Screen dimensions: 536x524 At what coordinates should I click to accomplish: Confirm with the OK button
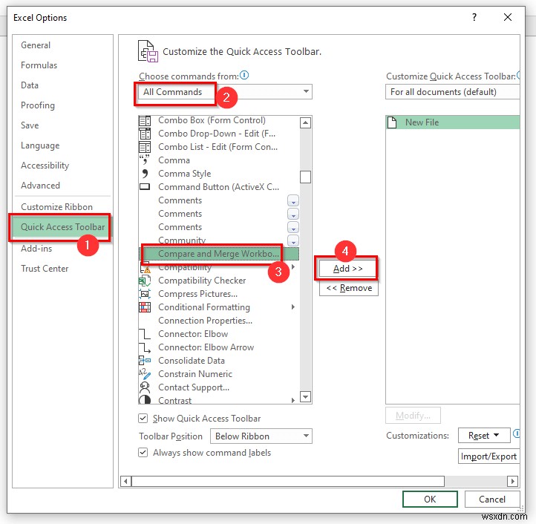point(430,500)
